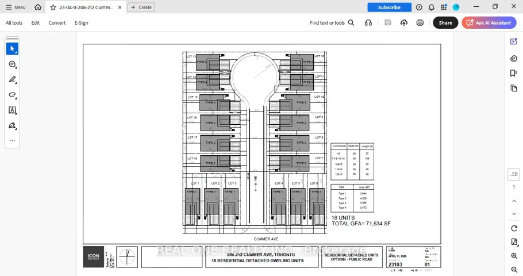The width and height of the screenshot is (523, 276).
Task: Select the arrow selection tool
Action: (12, 49)
